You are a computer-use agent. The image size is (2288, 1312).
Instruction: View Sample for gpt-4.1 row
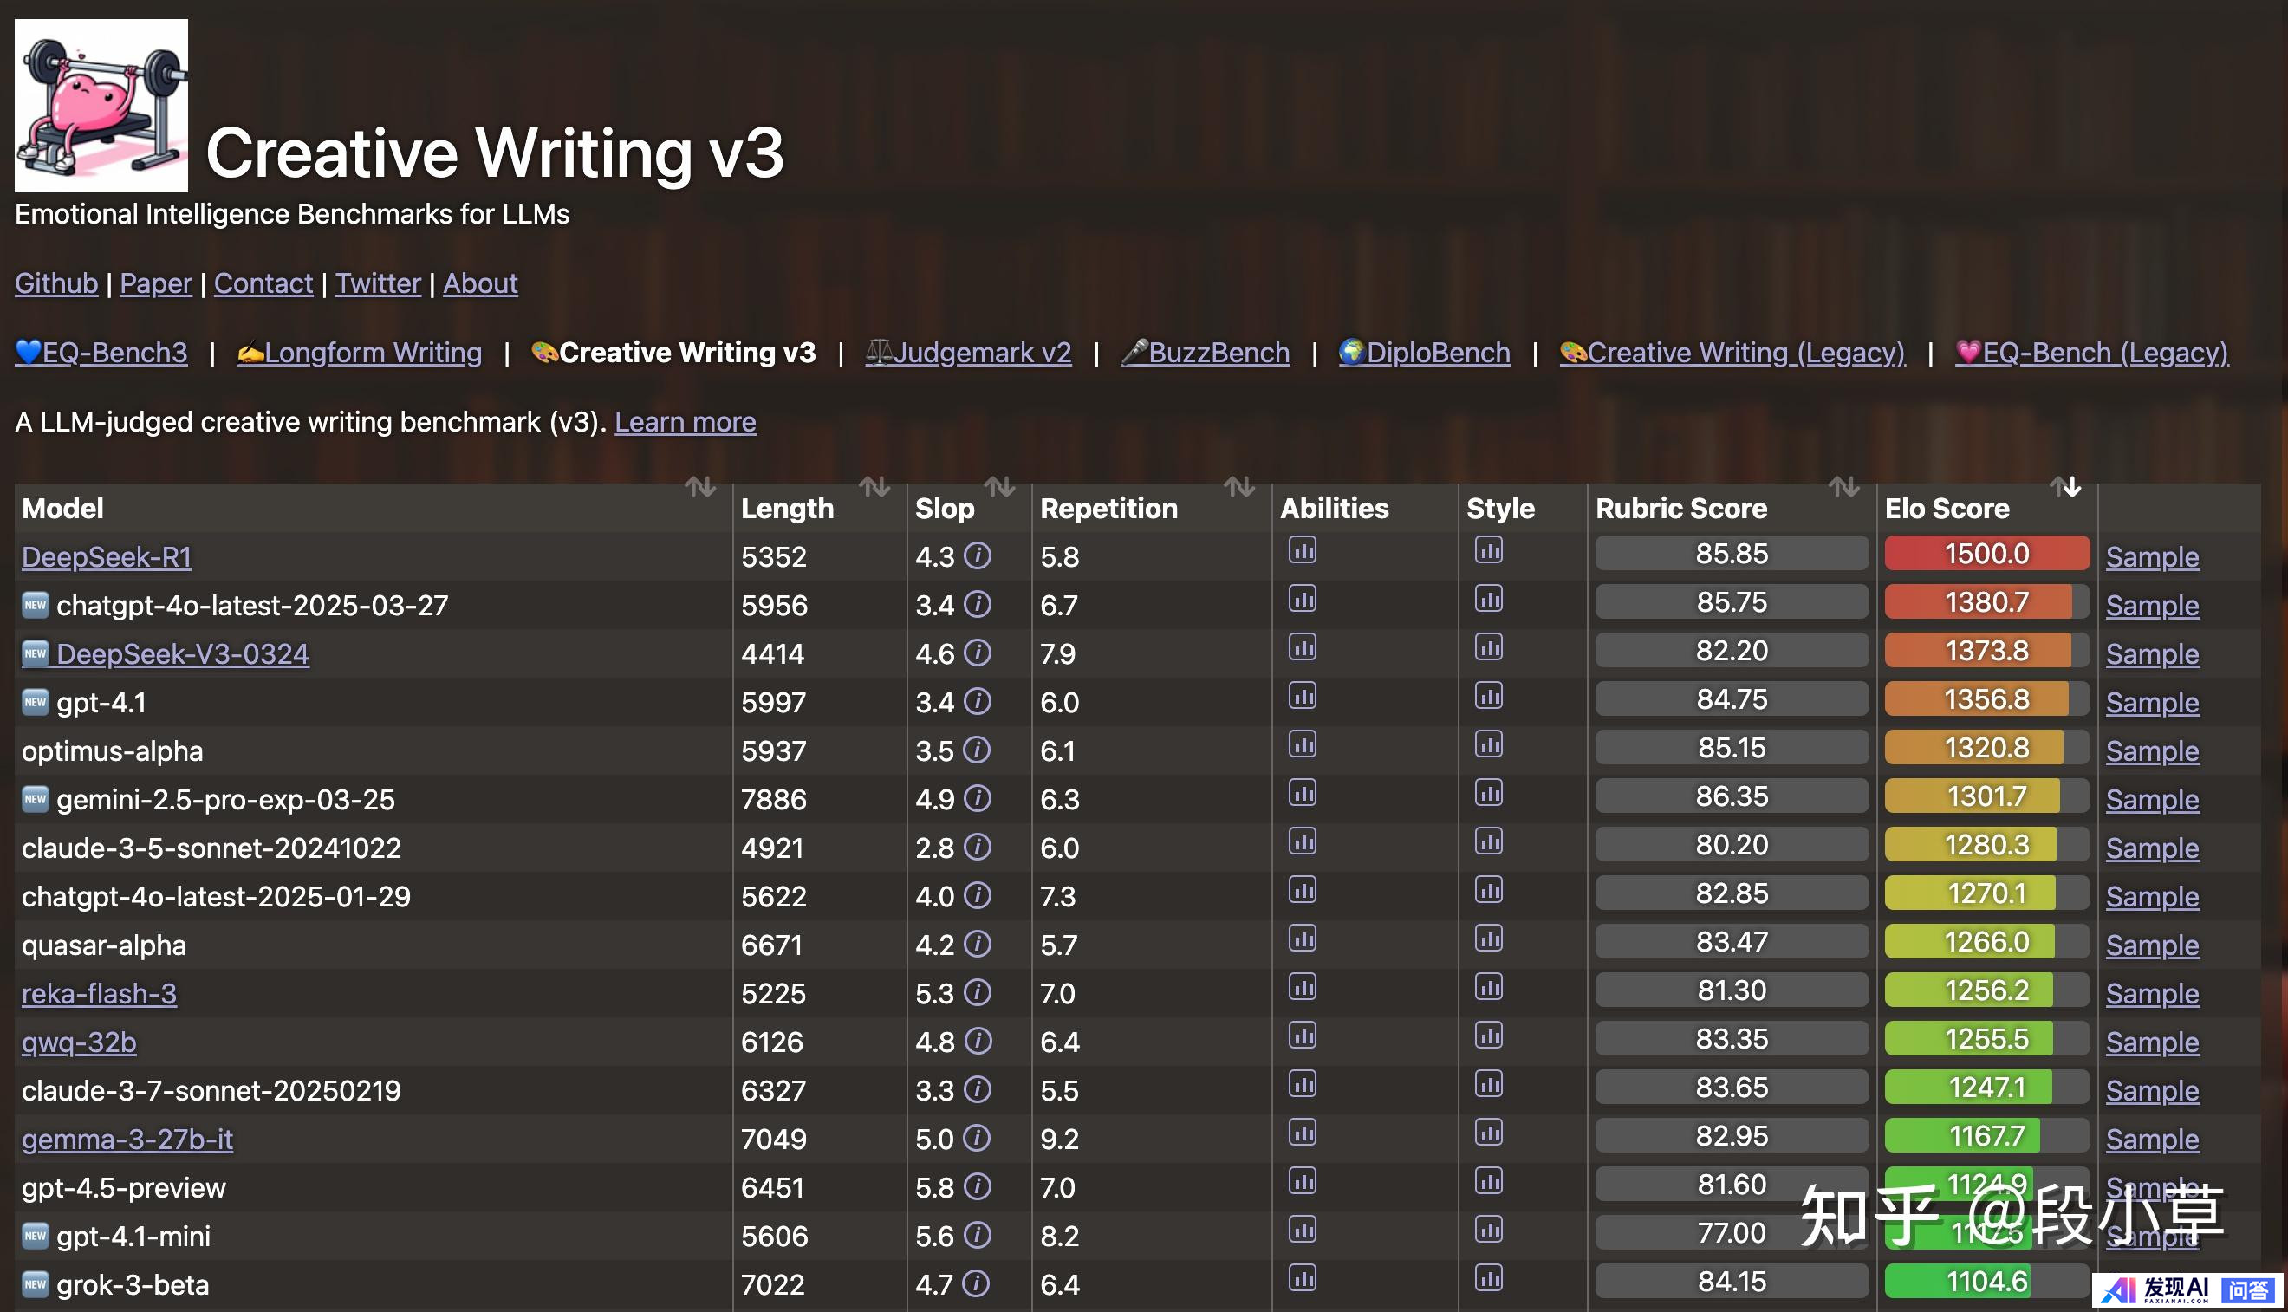pos(2152,703)
